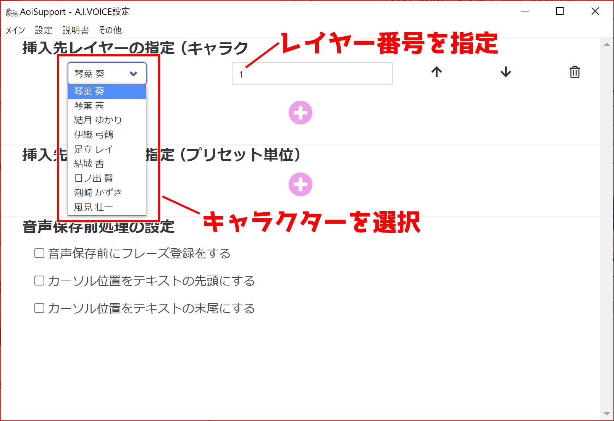614x421 pixels.
Task: Toggle カーソル位置をテキストの先頭にする checkbox
Action: (x=39, y=281)
